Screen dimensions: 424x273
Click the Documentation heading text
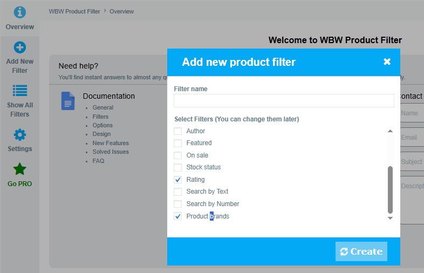click(109, 96)
